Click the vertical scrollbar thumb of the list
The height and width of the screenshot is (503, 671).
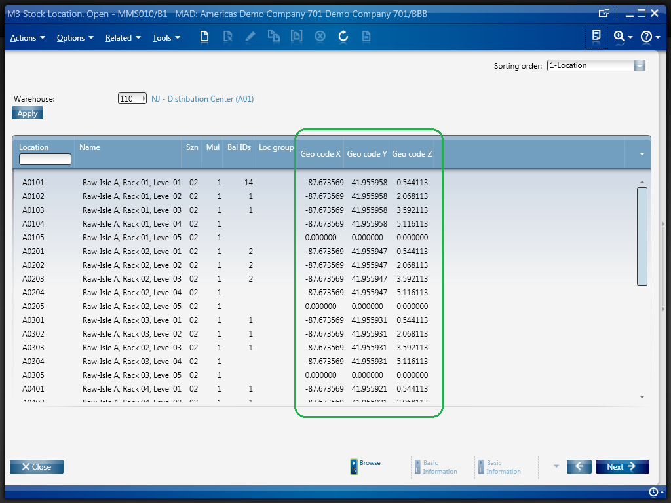click(642, 236)
